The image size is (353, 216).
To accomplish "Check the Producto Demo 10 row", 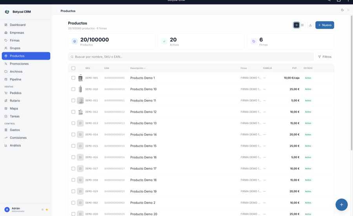I will 73,89.
